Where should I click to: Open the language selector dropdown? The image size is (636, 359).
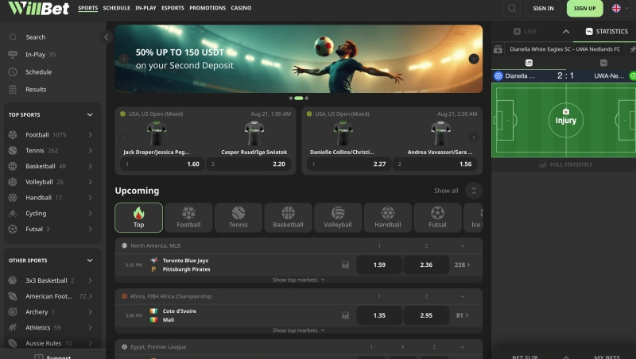click(620, 8)
